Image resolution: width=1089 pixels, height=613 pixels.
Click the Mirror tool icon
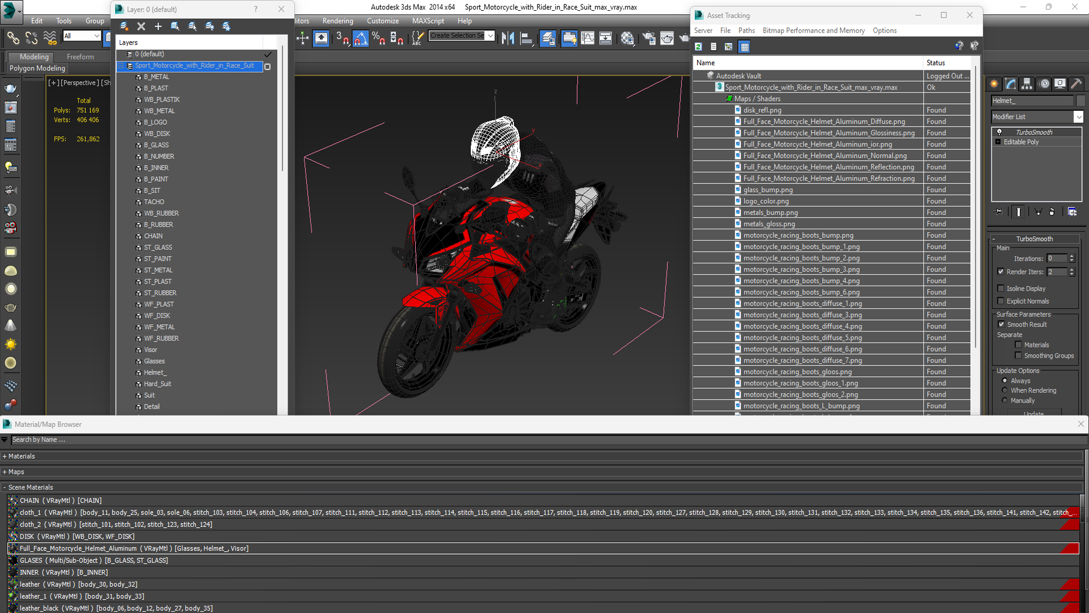pos(508,38)
